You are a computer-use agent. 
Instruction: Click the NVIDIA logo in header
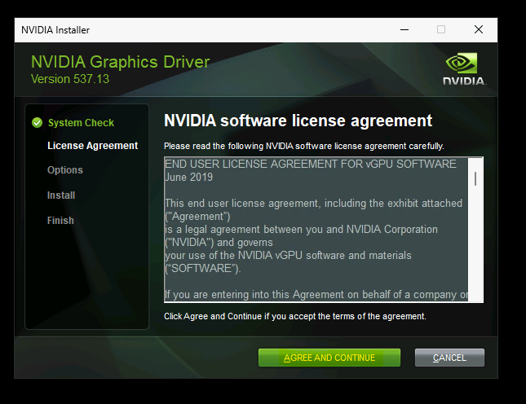tap(464, 69)
